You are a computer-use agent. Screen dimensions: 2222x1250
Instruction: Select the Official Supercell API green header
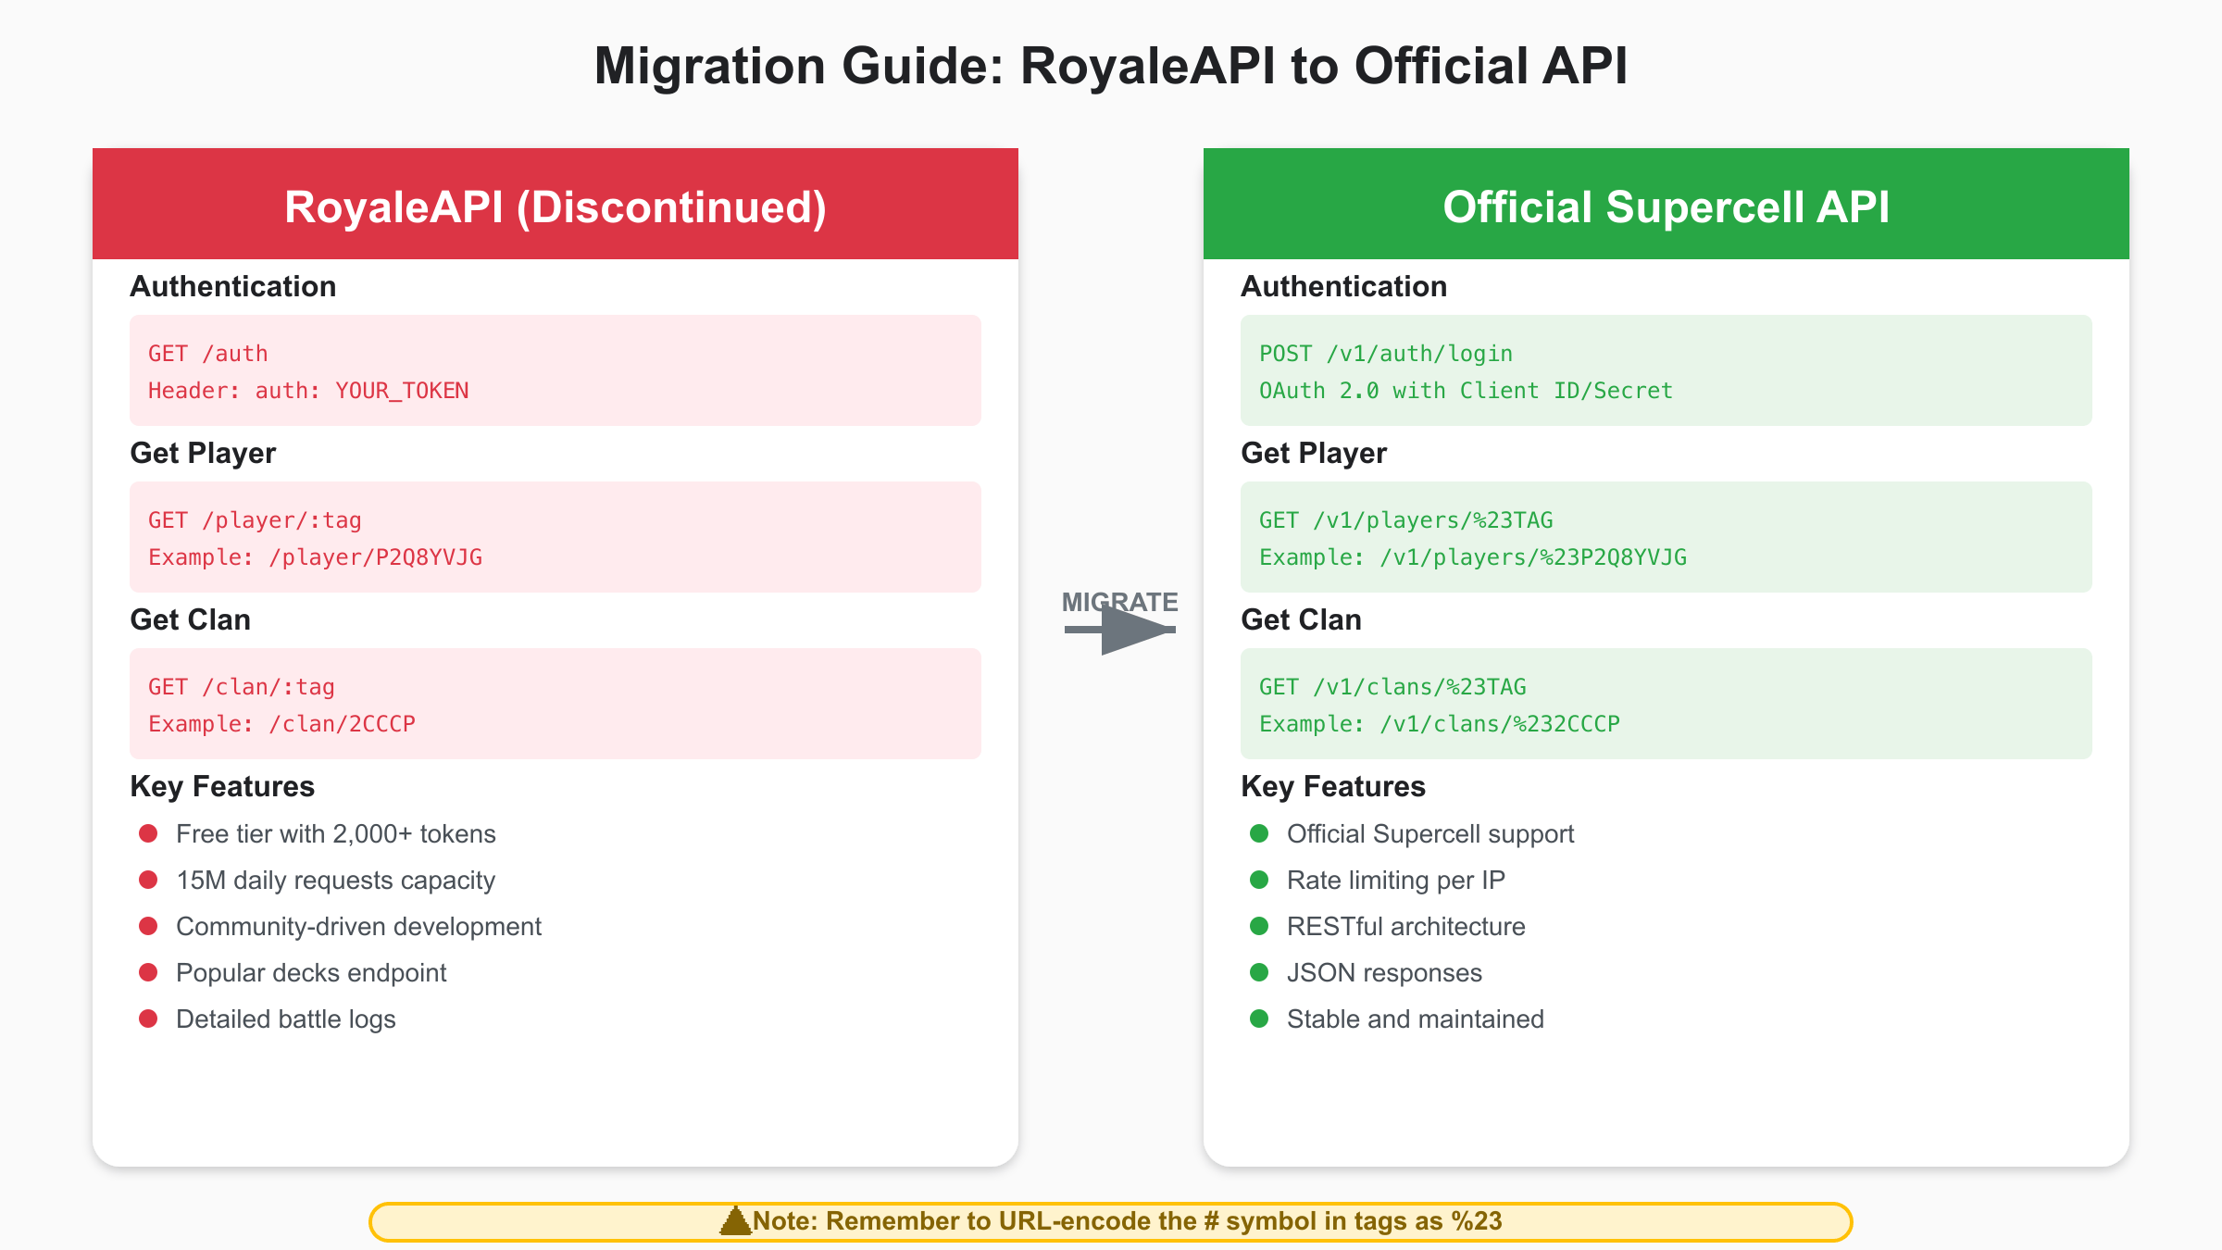[x=1666, y=204]
